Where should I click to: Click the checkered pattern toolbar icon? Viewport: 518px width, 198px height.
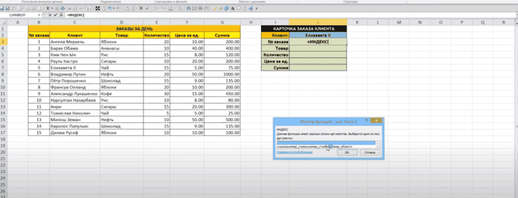(97, 8)
